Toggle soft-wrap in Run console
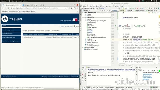This screenshot has width=160, height=90. [x=85, y=74]
